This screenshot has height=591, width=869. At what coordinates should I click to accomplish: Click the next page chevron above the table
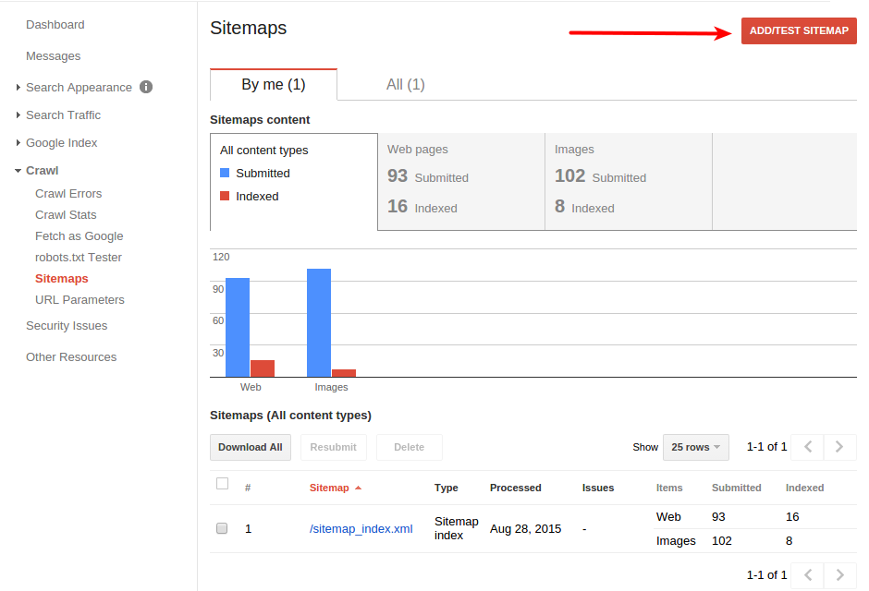(x=839, y=447)
